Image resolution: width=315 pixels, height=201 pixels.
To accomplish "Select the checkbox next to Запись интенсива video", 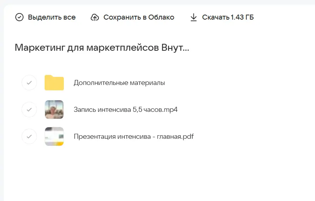I will coord(29,110).
